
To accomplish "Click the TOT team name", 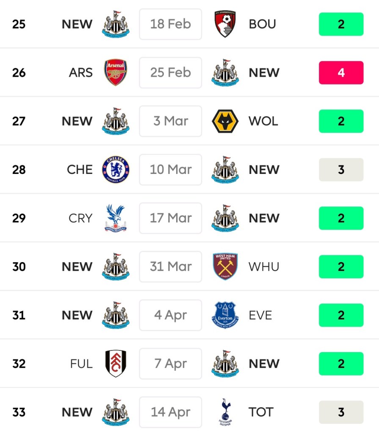I will [x=261, y=412].
